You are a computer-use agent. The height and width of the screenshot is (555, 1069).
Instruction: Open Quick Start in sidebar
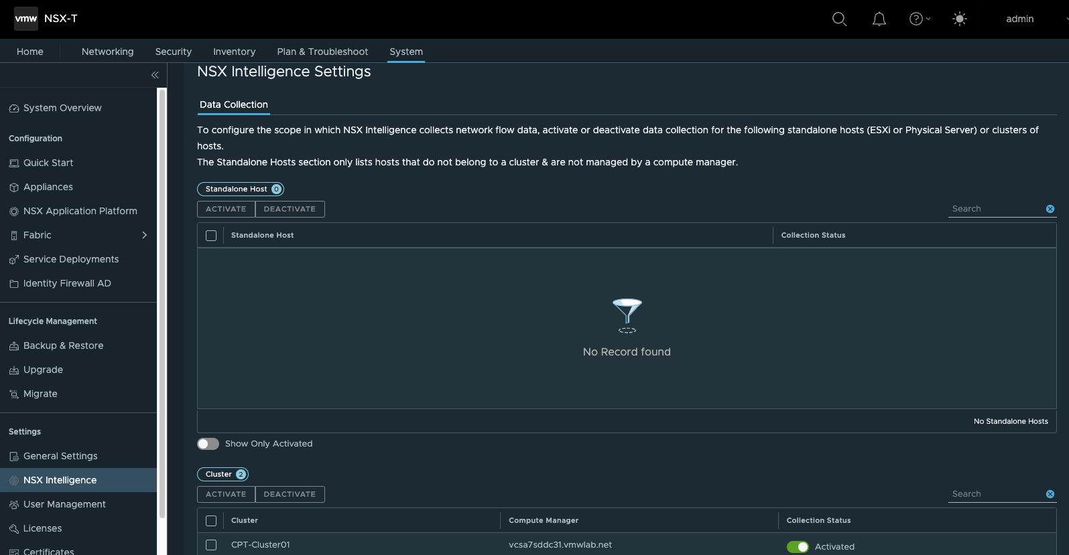point(48,163)
